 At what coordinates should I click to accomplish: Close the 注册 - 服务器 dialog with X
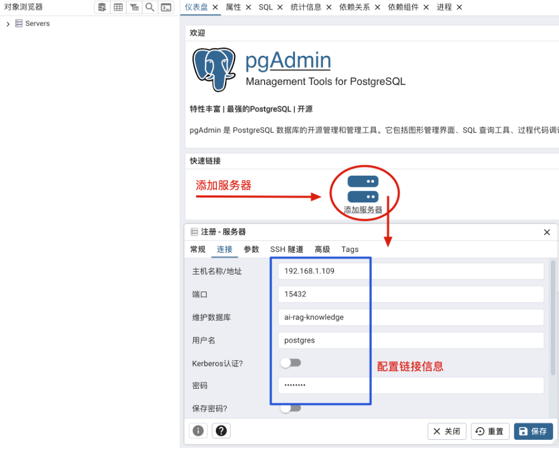click(547, 232)
